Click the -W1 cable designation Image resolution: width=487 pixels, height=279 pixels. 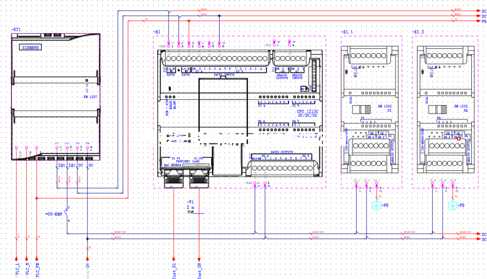[191, 202]
